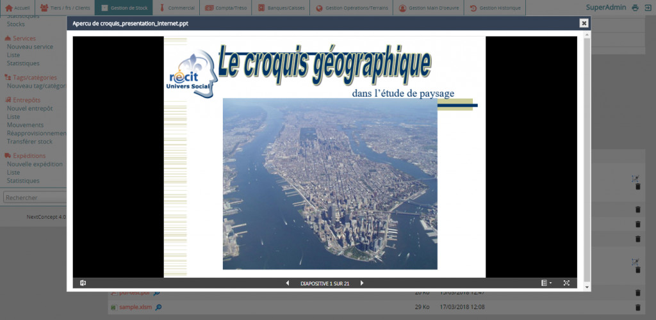The image size is (656, 320).
Task: Go to the next slide in preview
Action: [362, 283]
